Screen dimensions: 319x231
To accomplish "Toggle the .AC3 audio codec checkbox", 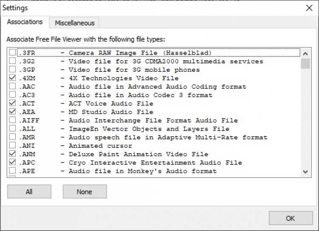I will coord(12,95).
